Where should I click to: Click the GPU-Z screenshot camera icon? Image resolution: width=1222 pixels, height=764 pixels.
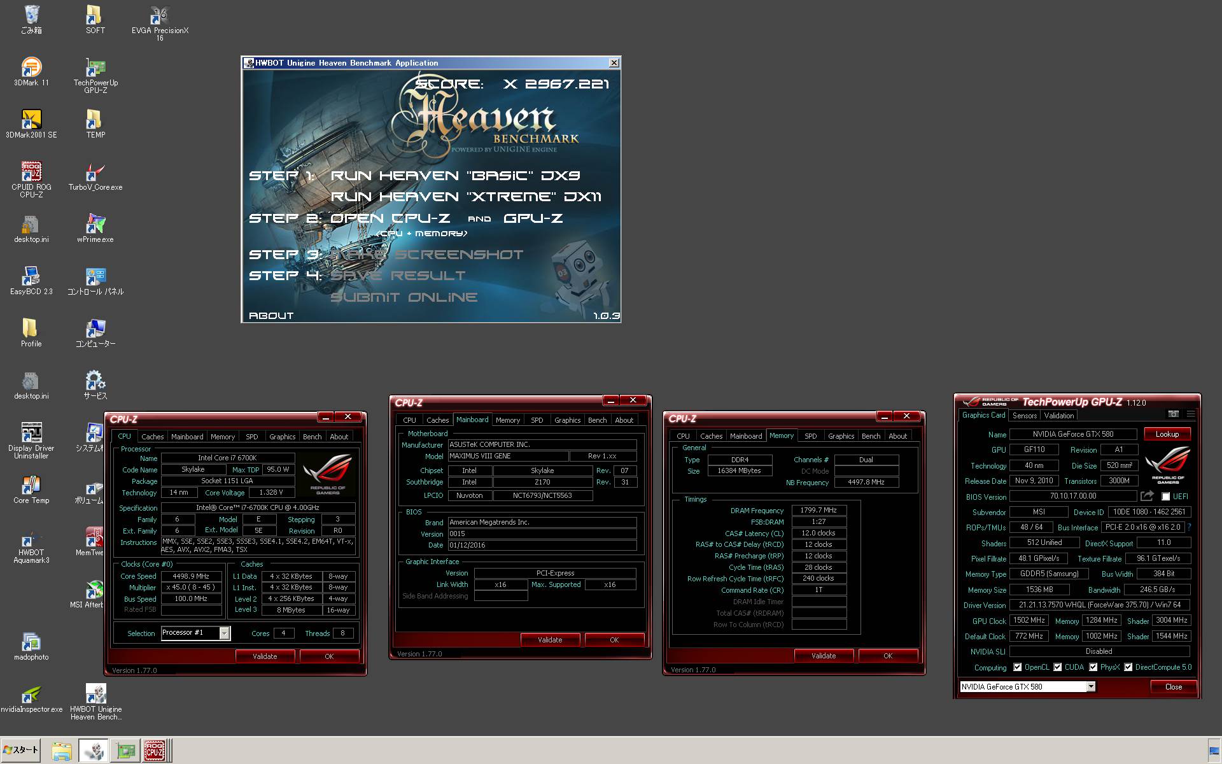pyautogui.click(x=1174, y=414)
